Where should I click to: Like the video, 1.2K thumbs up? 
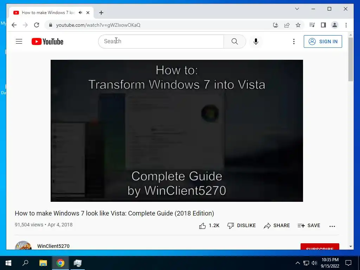click(x=209, y=226)
